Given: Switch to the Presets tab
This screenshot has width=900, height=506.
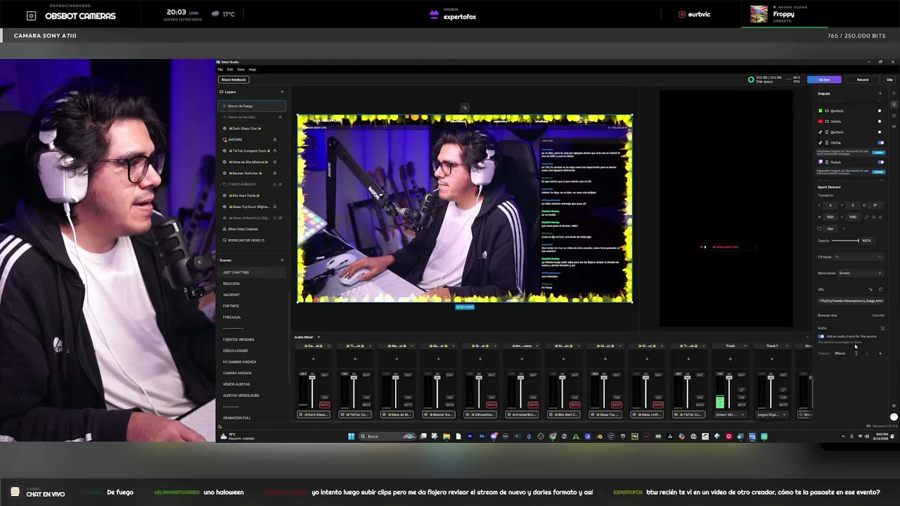Looking at the screenshot, I should (823, 353).
